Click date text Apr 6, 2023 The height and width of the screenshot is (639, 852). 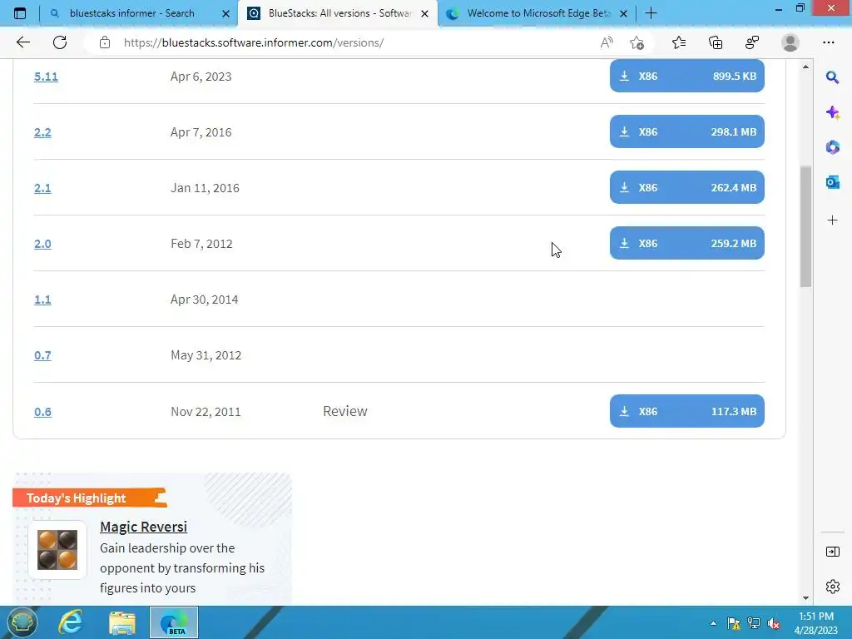(201, 77)
